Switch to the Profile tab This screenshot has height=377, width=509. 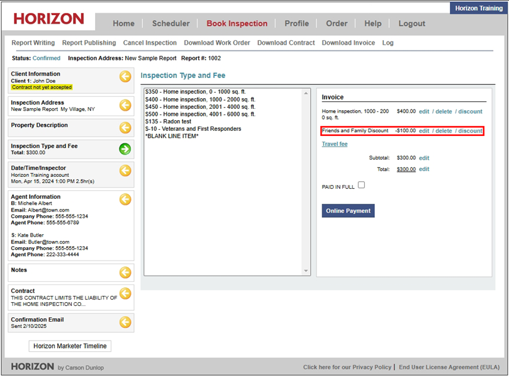tap(296, 23)
